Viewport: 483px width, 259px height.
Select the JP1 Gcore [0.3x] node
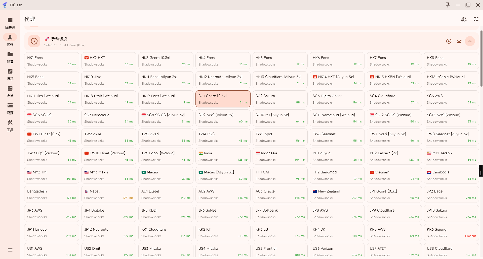pyautogui.click(x=394, y=194)
